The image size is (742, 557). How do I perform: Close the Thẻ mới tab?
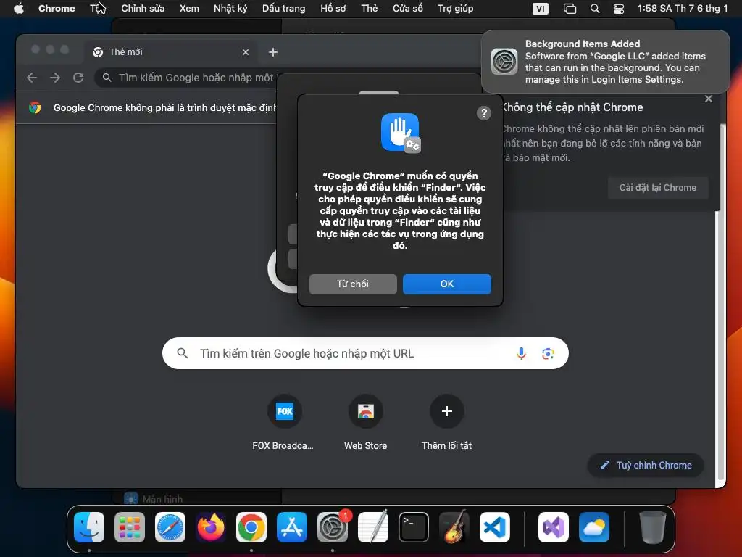[x=246, y=52]
